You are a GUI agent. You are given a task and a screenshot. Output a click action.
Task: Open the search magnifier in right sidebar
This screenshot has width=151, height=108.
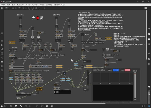[149, 29]
